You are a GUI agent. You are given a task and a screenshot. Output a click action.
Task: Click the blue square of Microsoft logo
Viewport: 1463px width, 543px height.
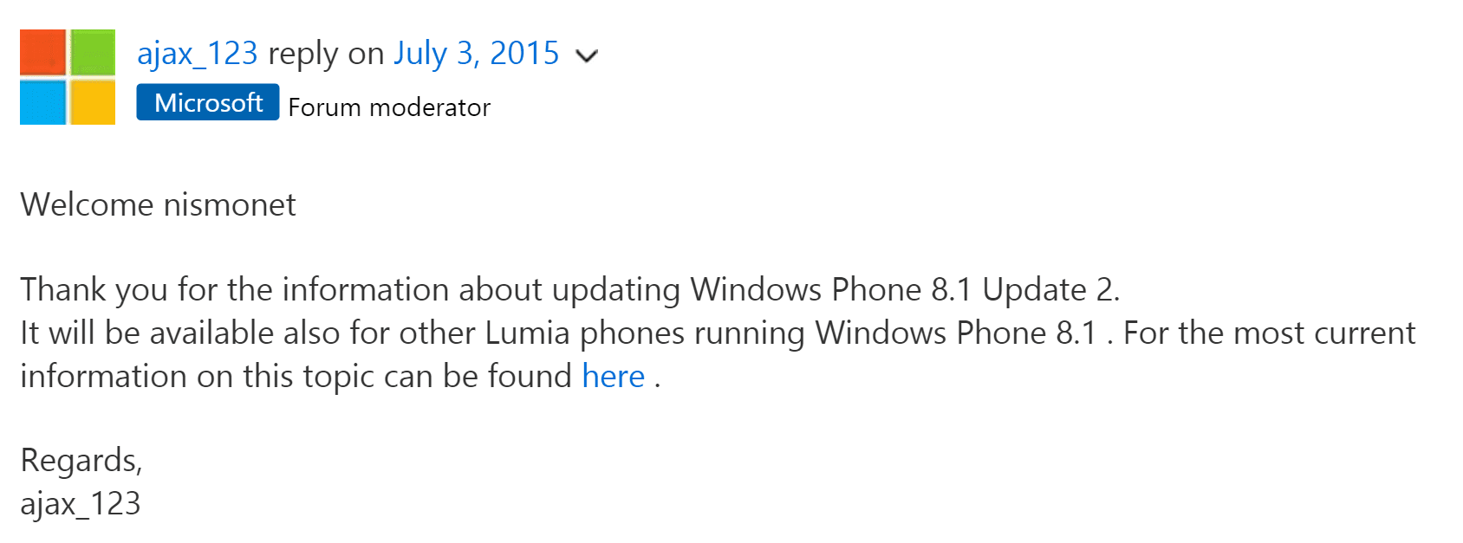point(43,102)
